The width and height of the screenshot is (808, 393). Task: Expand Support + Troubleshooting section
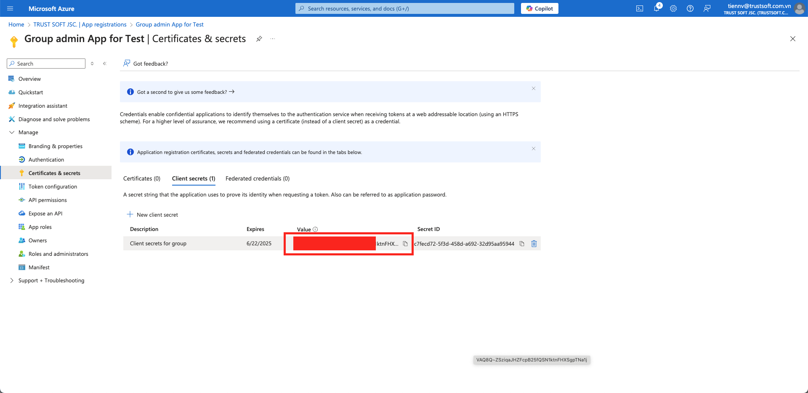pyautogui.click(x=12, y=281)
